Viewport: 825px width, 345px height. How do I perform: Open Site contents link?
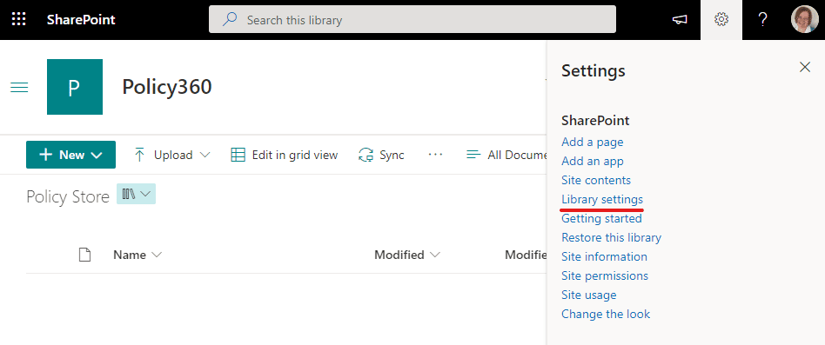pyautogui.click(x=596, y=180)
